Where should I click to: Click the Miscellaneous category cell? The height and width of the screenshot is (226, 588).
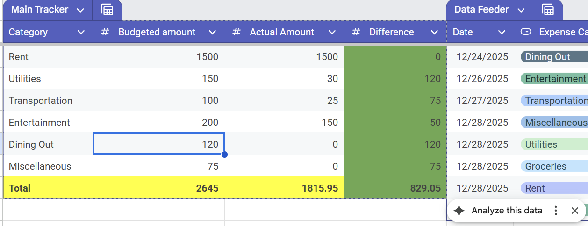48,166
